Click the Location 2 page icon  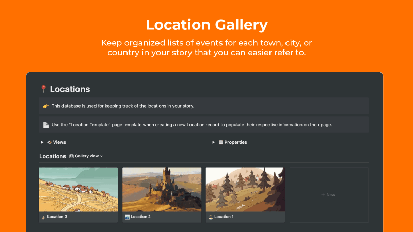(126, 217)
